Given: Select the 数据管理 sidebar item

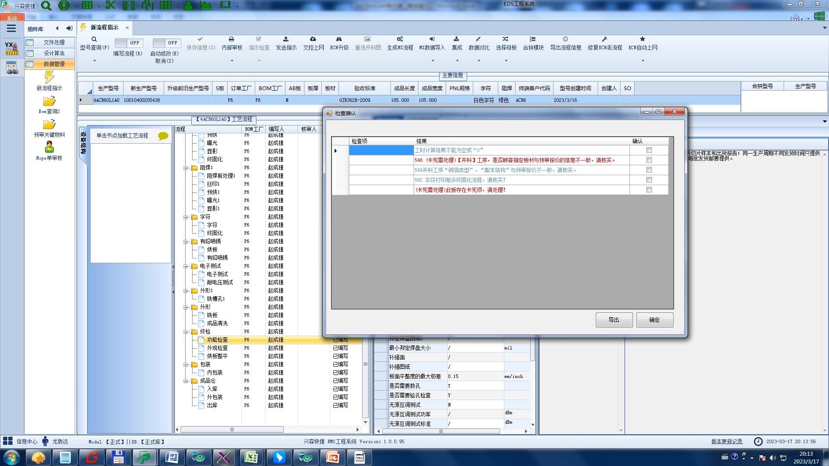Looking at the screenshot, I should [x=54, y=64].
